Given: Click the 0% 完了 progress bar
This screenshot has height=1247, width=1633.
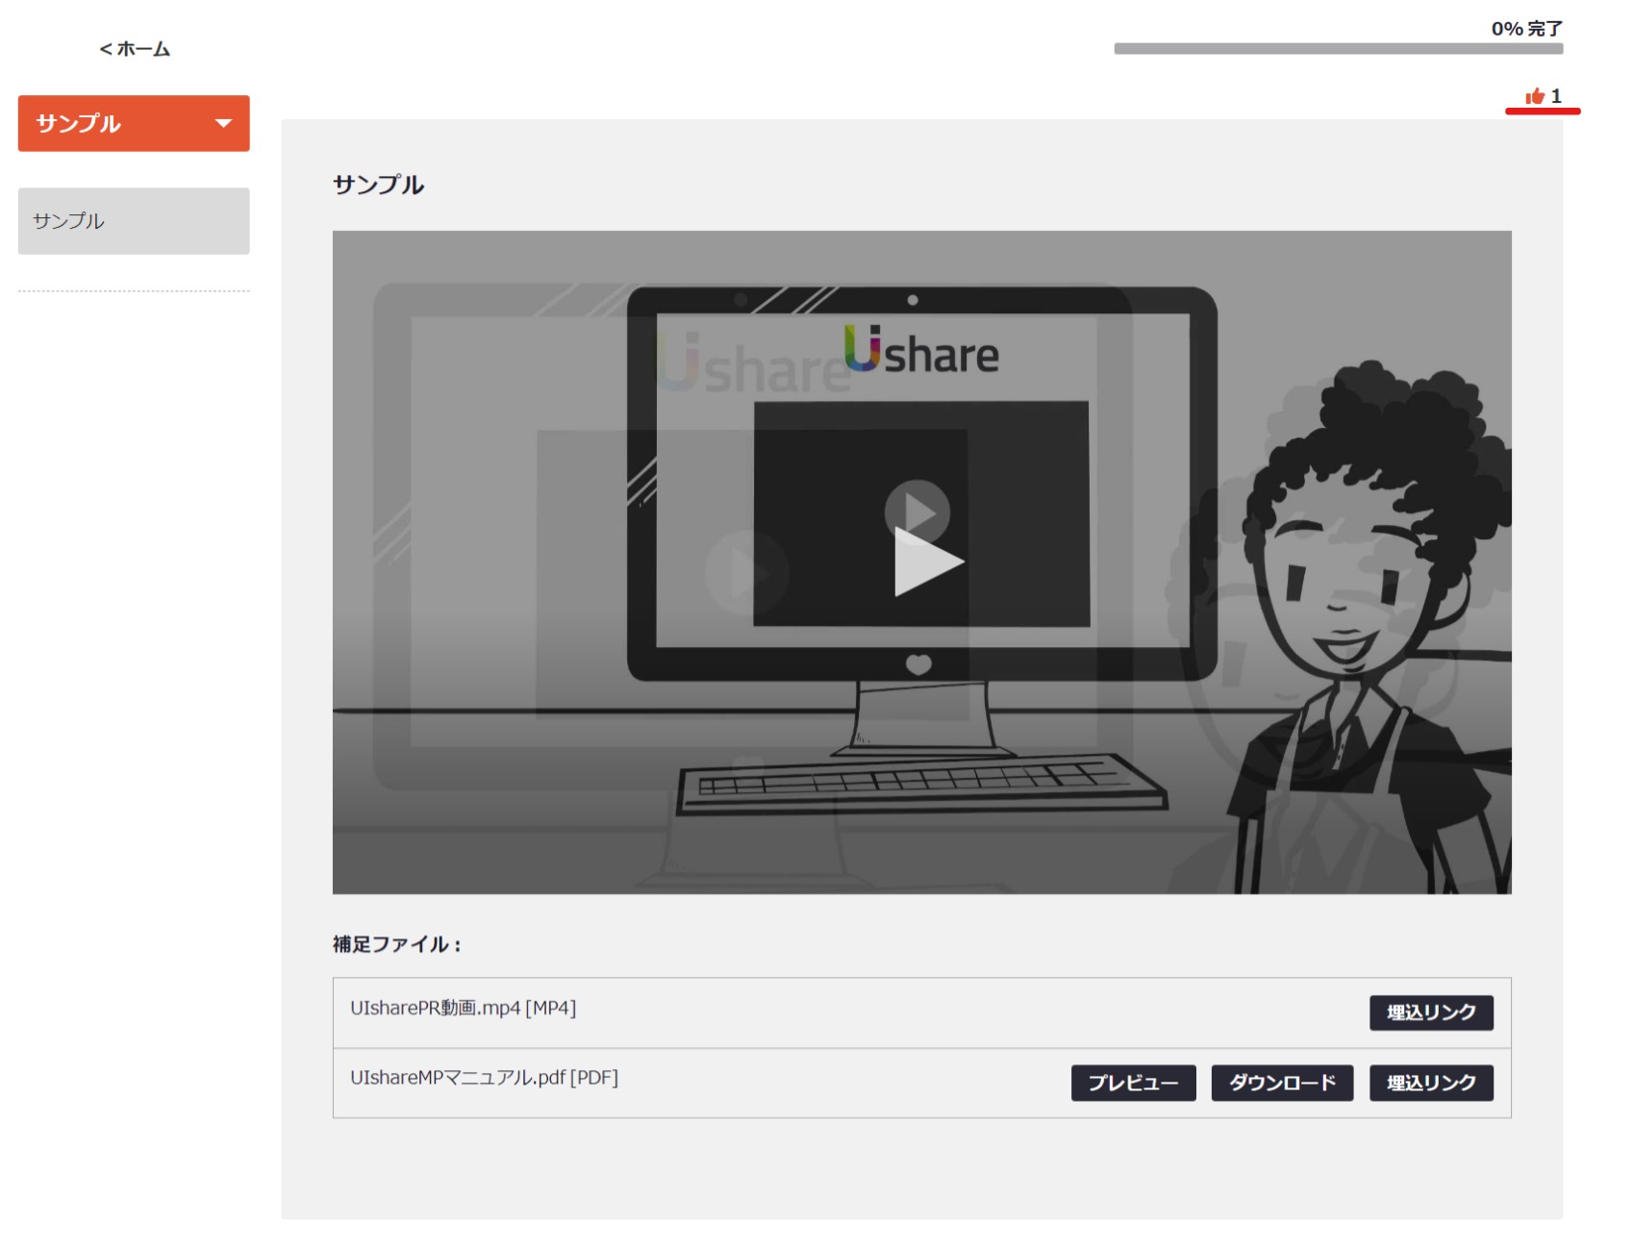Looking at the screenshot, I should point(1338,49).
